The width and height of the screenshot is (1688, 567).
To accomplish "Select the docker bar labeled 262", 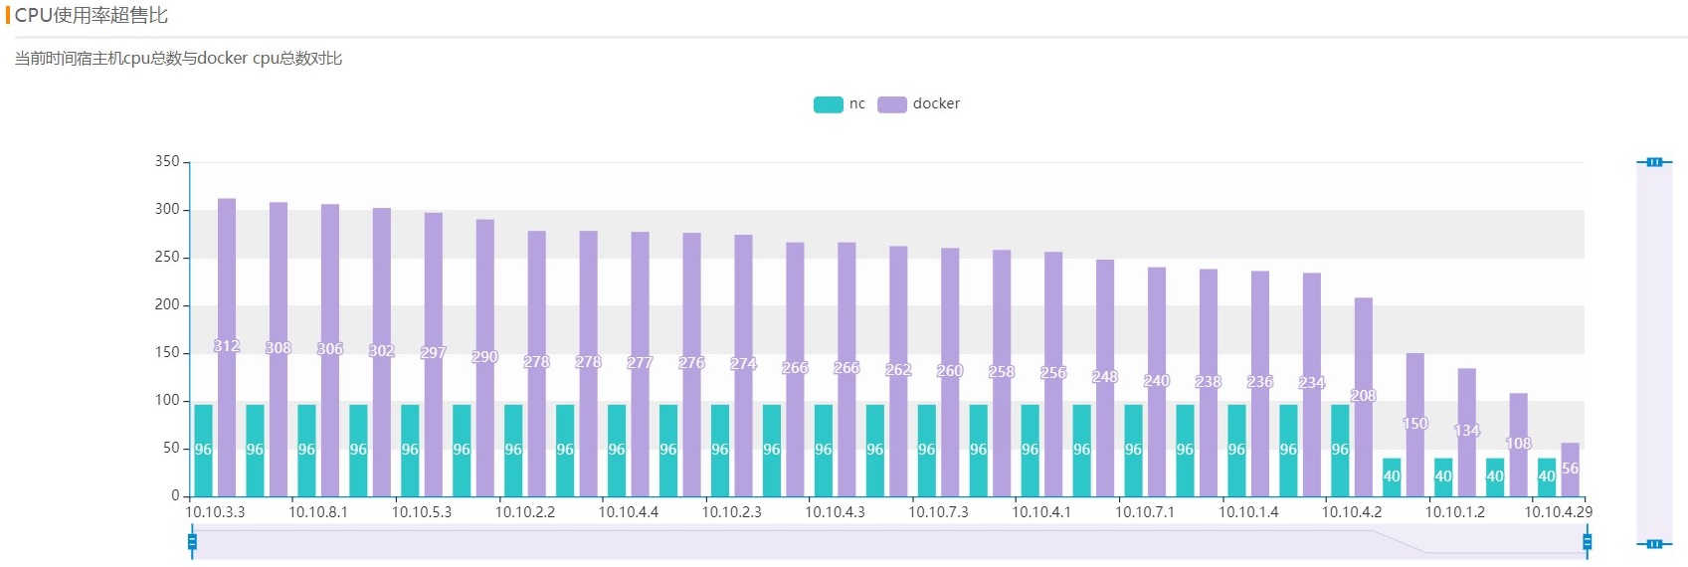I will click(x=898, y=371).
